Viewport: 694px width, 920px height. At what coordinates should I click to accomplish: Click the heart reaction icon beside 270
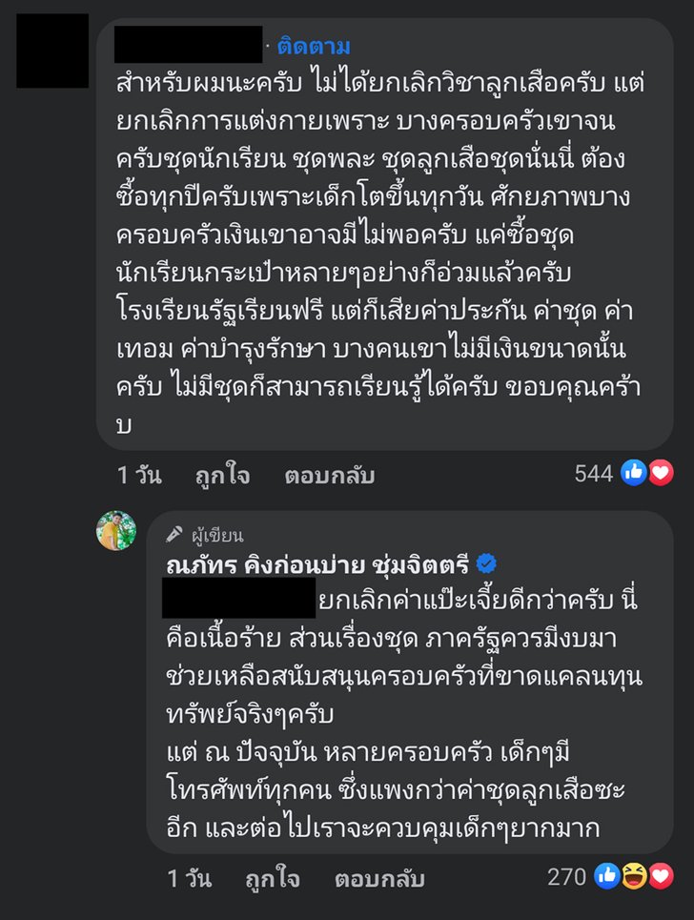[x=660, y=877]
